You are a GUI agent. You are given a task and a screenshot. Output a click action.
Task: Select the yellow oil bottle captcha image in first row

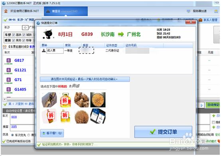point(65,100)
